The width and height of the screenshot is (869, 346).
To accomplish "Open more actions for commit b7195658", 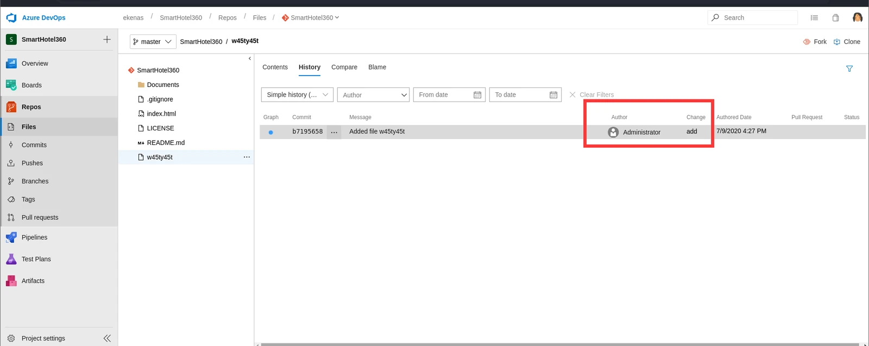I will pyautogui.click(x=334, y=132).
